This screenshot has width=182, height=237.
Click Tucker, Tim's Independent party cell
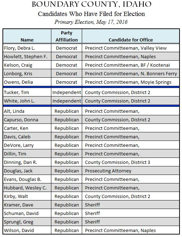tap(67, 92)
